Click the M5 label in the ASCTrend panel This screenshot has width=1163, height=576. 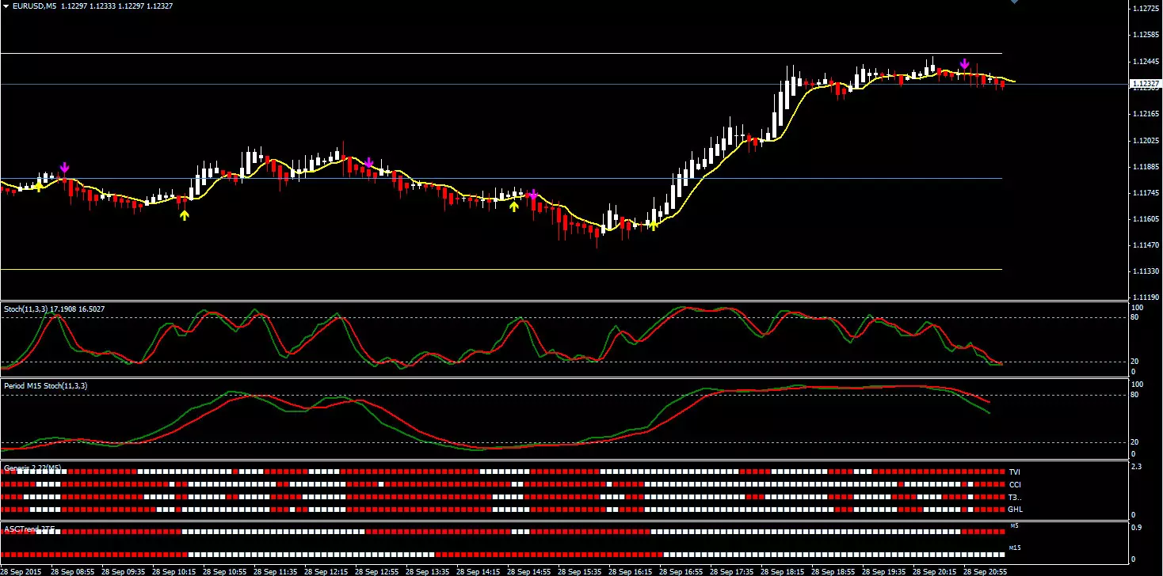[x=1015, y=526]
